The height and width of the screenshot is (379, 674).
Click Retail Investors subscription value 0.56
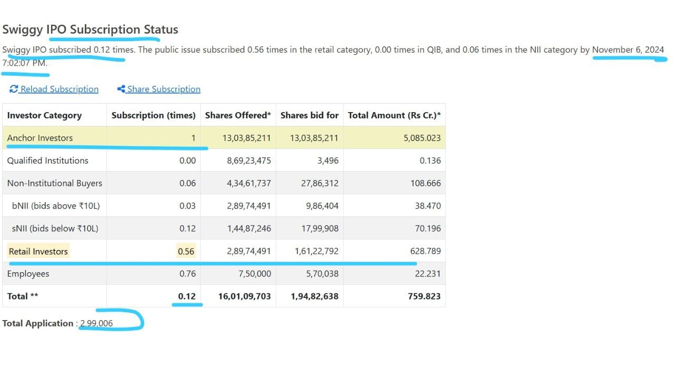(186, 251)
